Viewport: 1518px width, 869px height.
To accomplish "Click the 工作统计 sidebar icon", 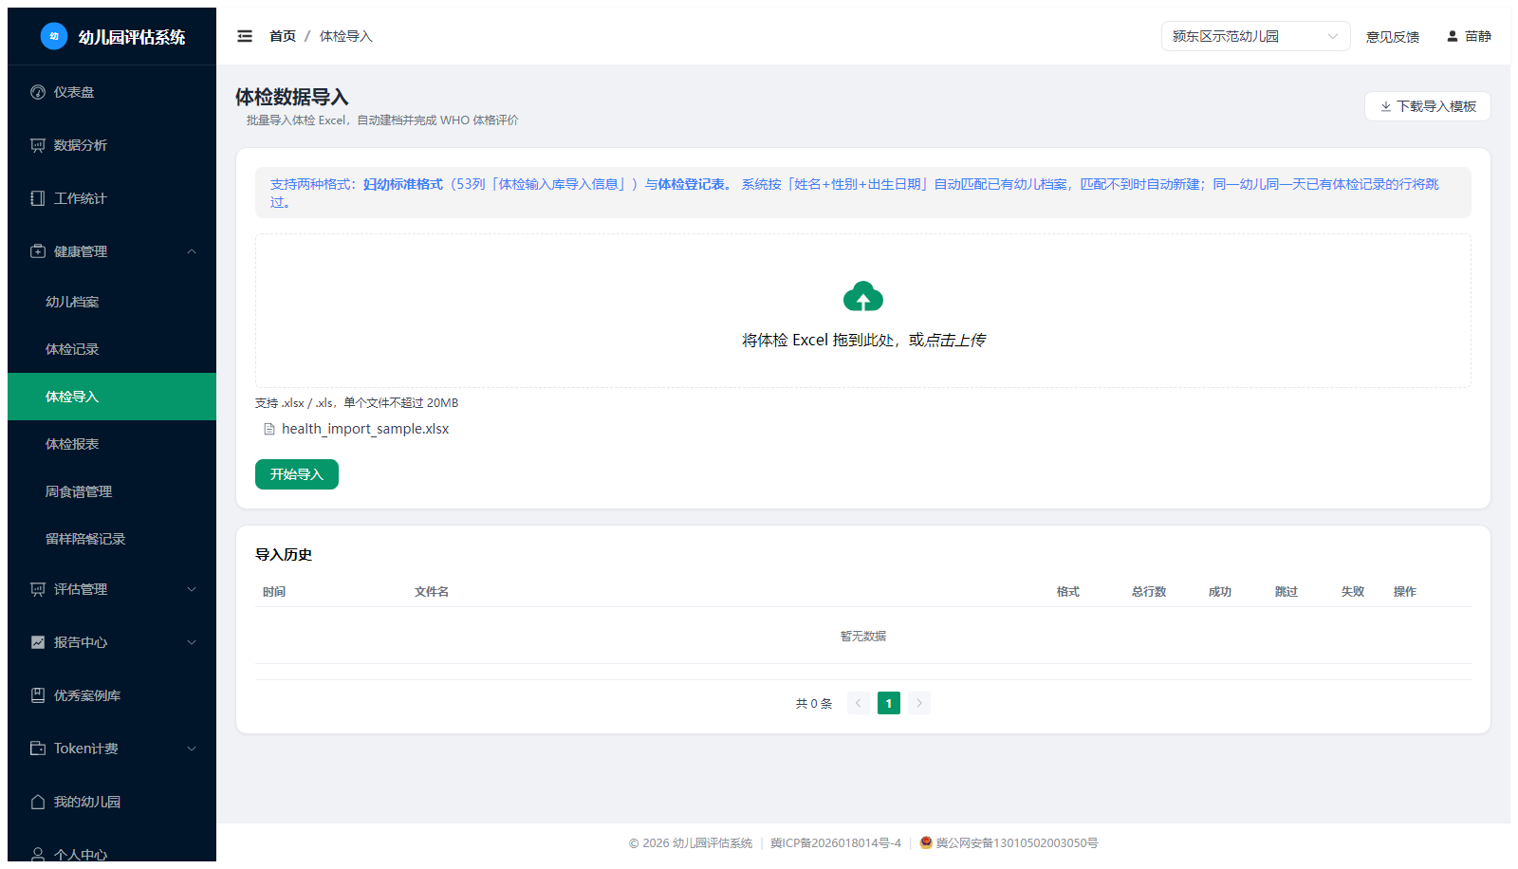I will click(38, 198).
